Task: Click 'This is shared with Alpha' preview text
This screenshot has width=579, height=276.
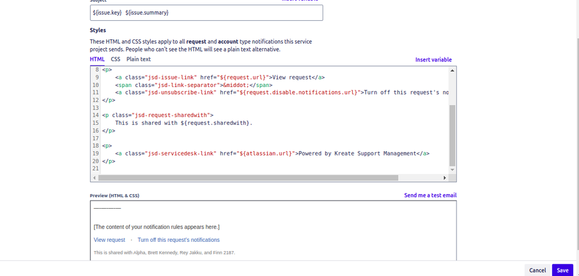Action: point(164,253)
